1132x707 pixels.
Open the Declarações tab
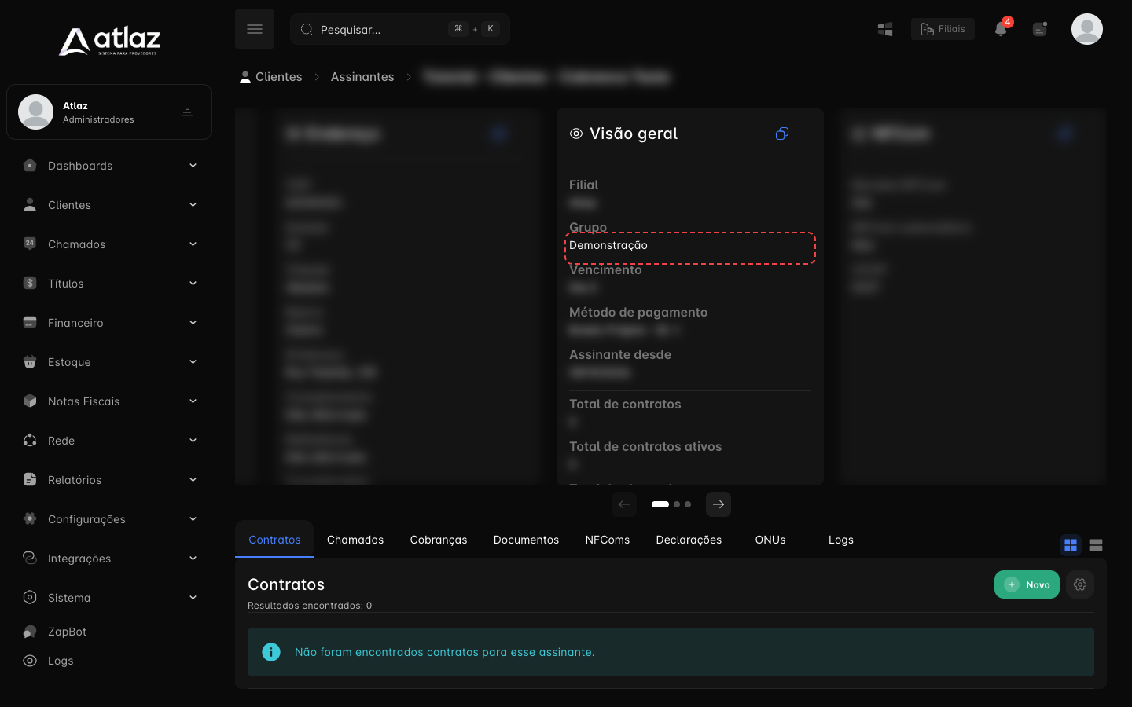(x=689, y=540)
